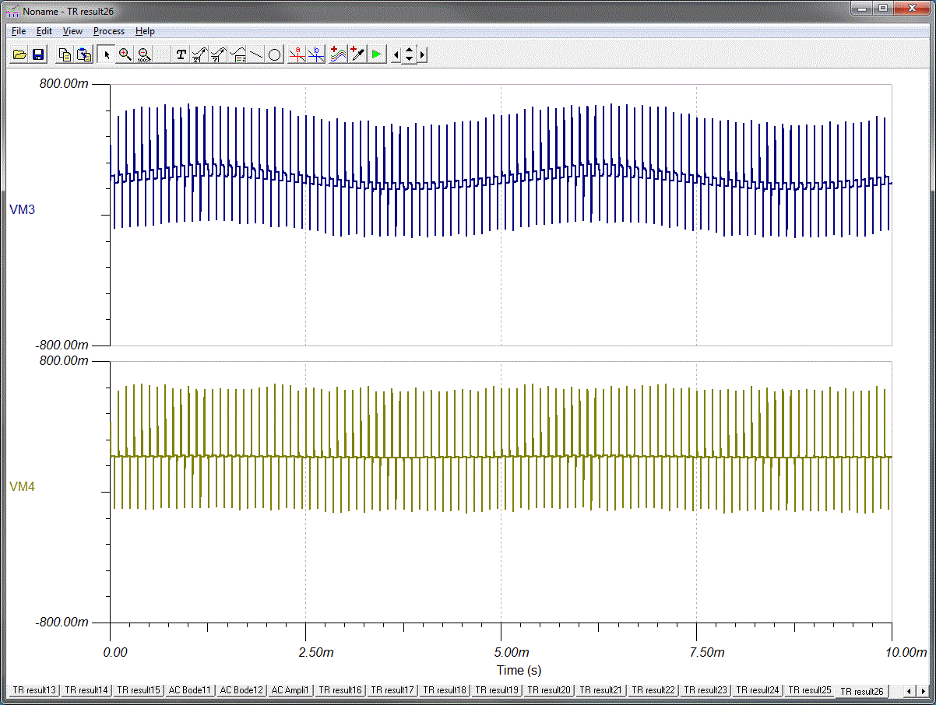936x705 pixels.
Task: Click the VM3 curve label
Action: 22,209
